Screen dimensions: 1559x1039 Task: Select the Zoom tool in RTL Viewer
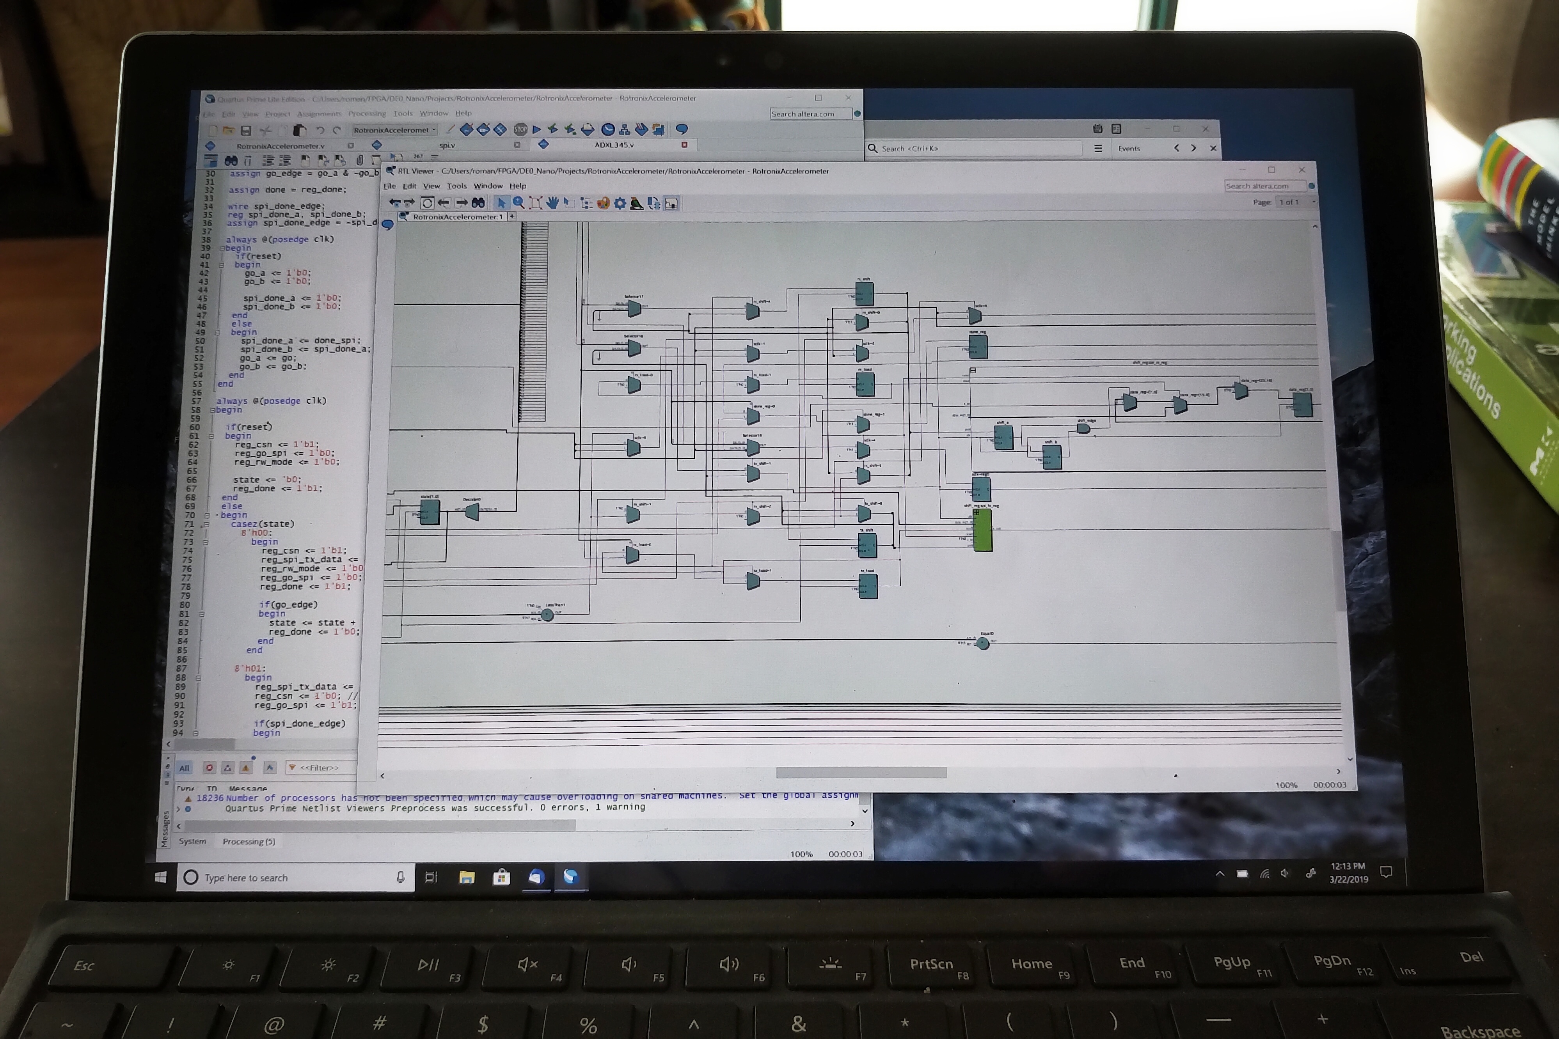click(x=519, y=203)
